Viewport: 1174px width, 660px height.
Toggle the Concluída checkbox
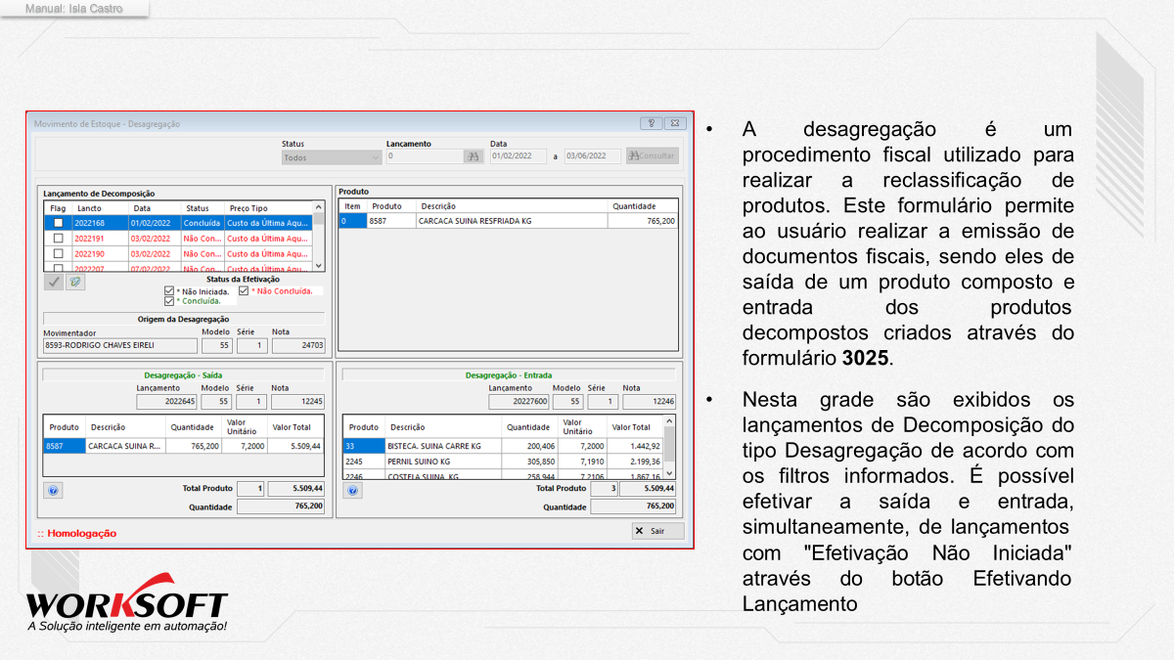click(x=169, y=301)
